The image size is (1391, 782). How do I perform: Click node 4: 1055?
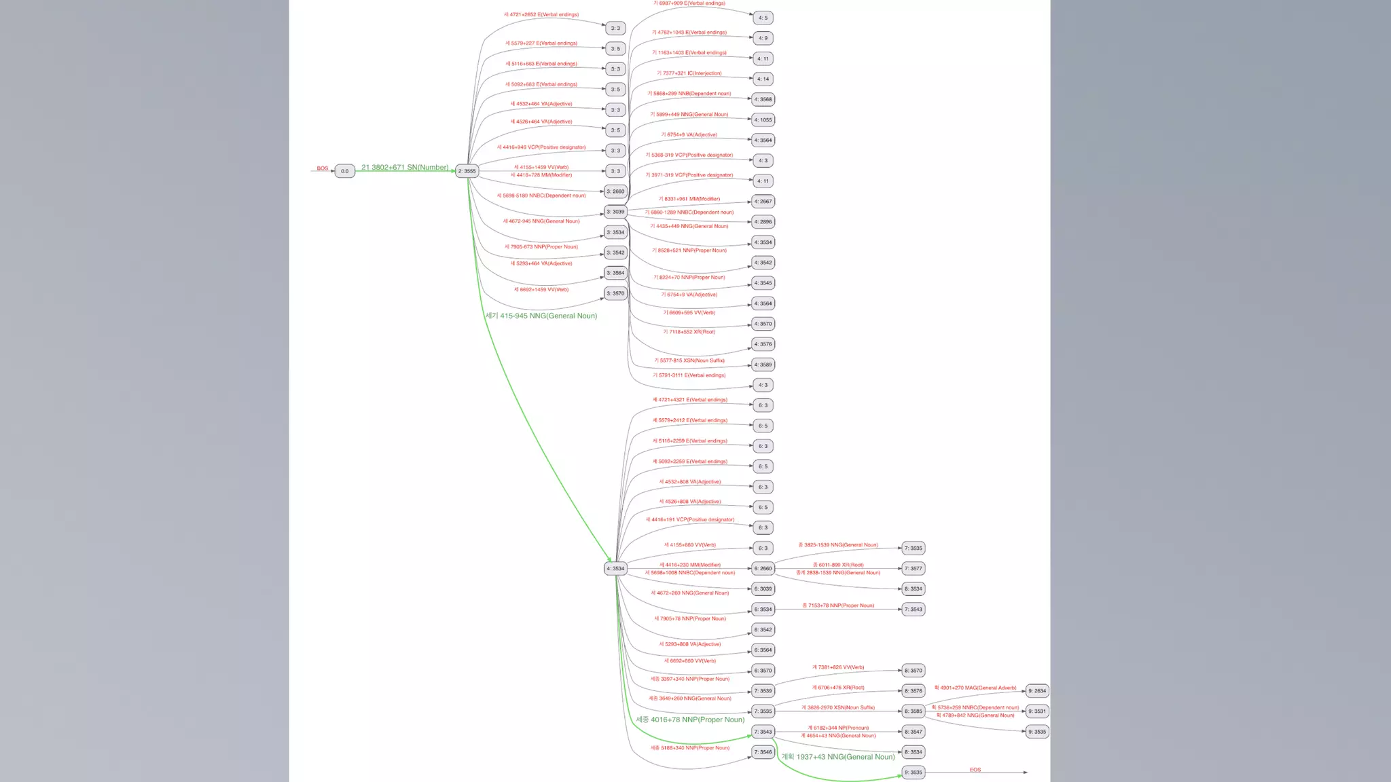click(763, 119)
